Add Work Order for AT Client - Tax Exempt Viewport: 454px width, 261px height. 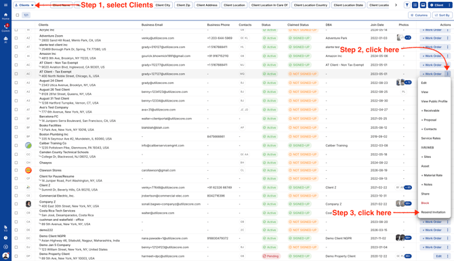click(x=432, y=74)
